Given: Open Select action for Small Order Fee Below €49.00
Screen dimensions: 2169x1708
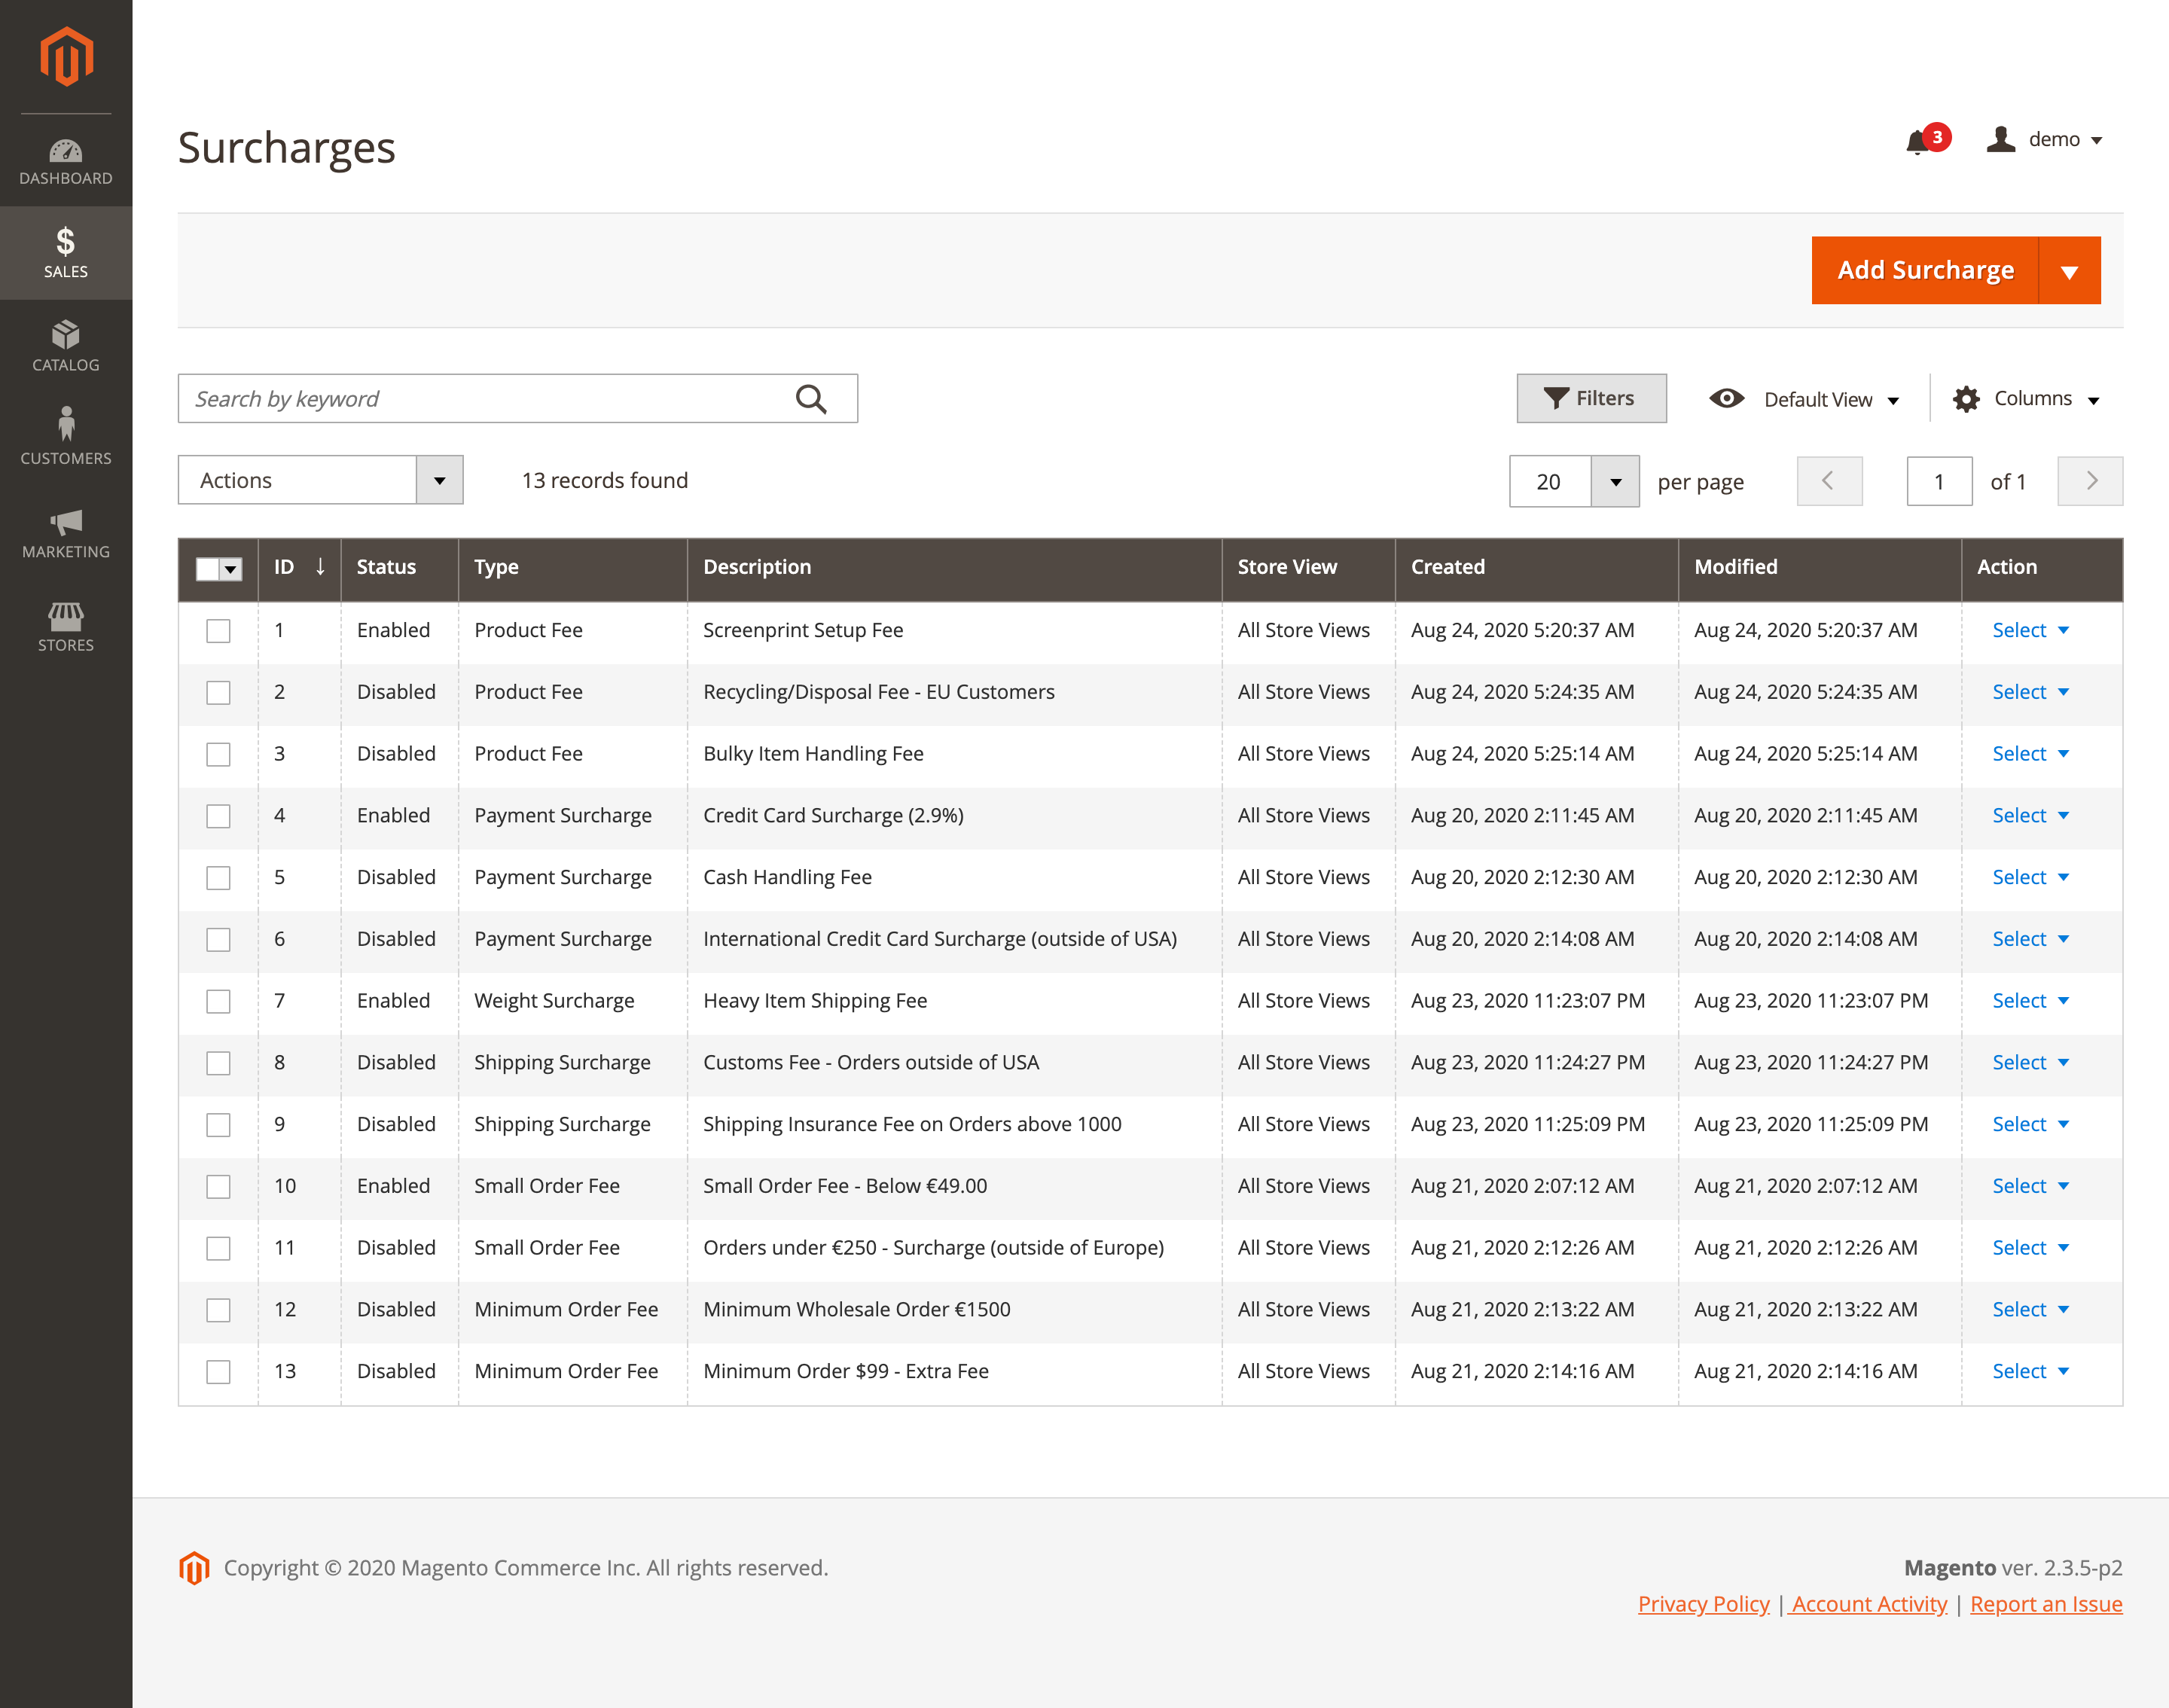Looking at the screenshot, I should (x=2030, y=1186).
